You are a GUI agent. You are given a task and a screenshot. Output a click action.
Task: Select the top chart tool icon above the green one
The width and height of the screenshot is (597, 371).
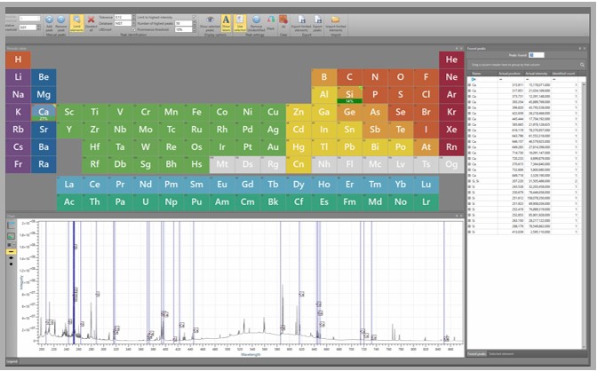[x=11, y=225]
